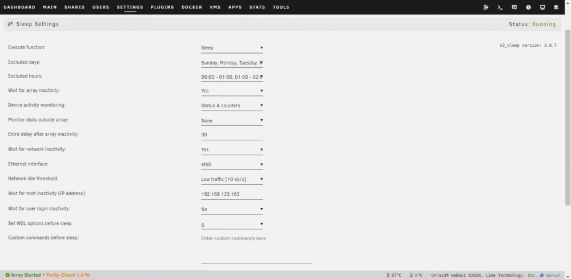Click the Lime Technology copyright text

pyautogui.click(x=484, y=276)
